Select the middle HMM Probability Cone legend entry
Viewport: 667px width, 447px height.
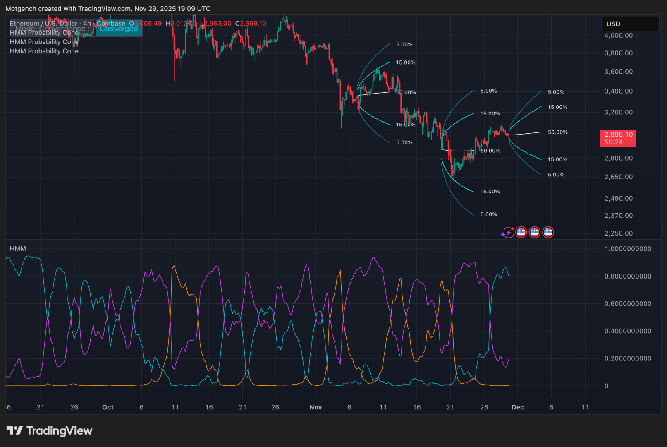click(44, 42)
